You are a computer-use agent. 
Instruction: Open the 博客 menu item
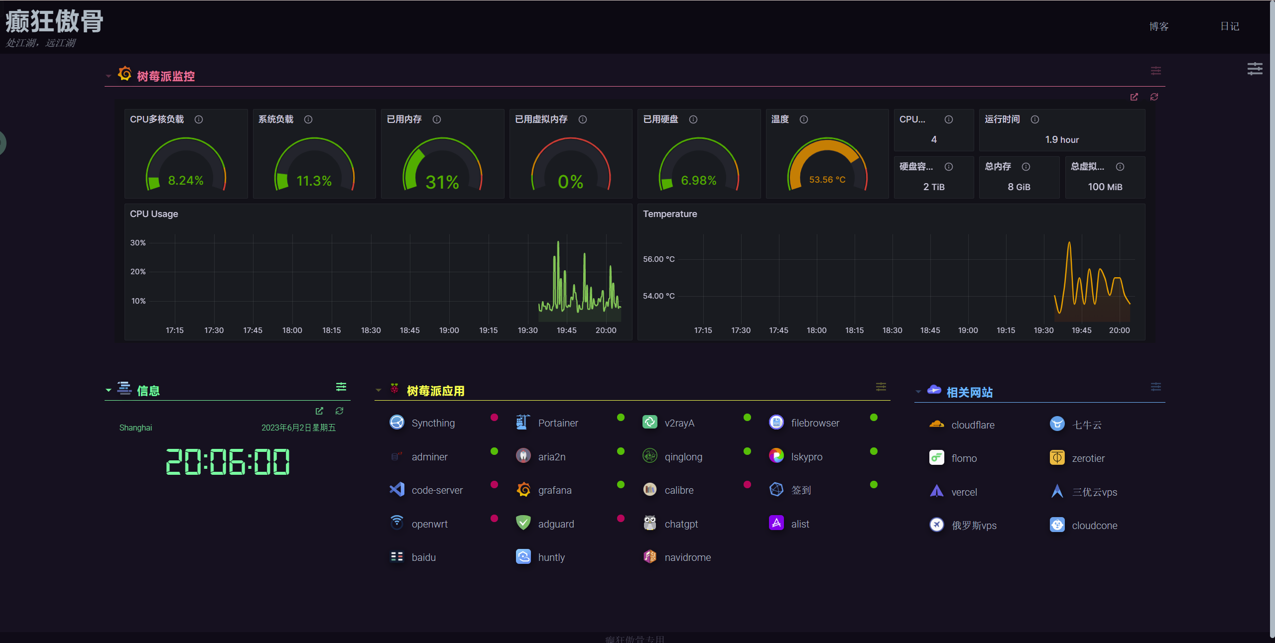[1158, 26]
